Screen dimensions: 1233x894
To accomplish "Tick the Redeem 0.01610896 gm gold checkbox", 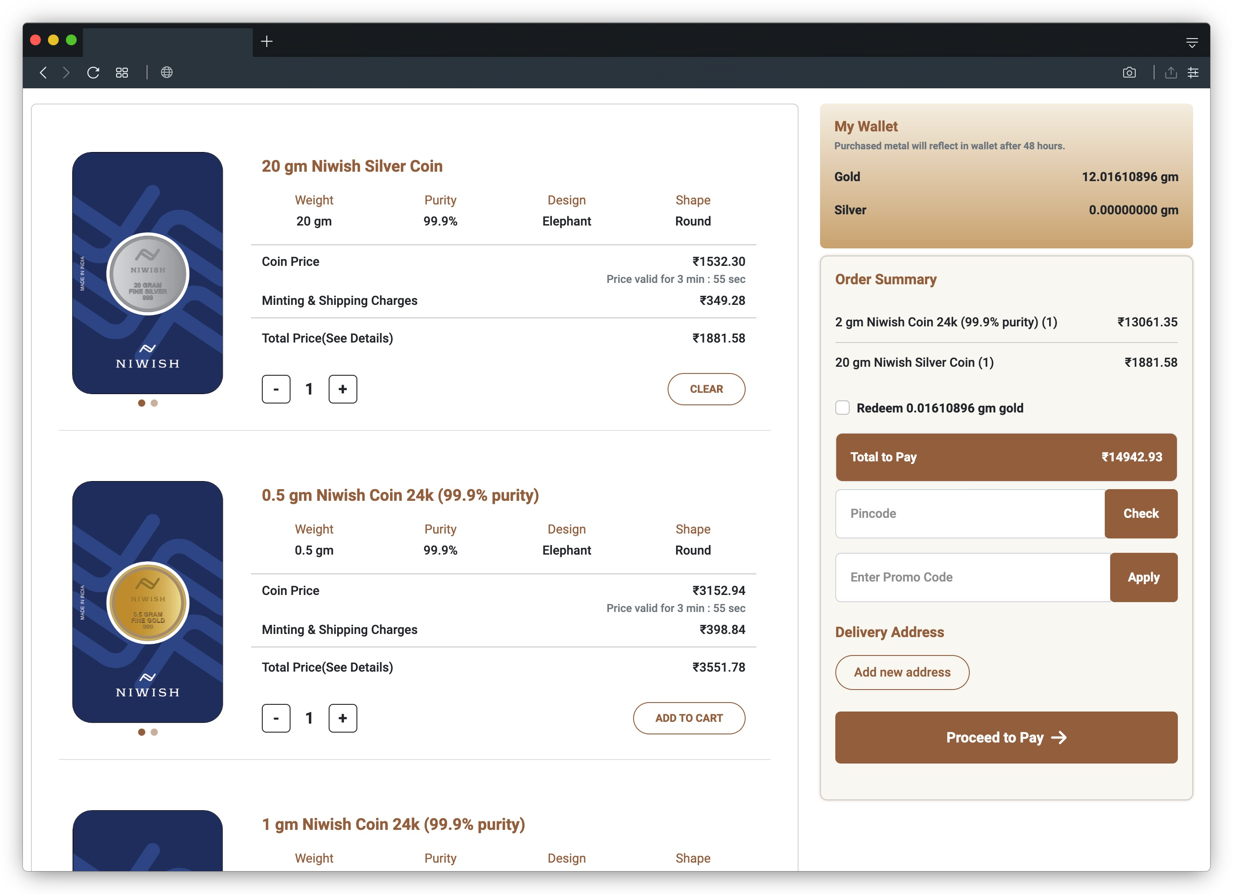I will coord(842,408).
